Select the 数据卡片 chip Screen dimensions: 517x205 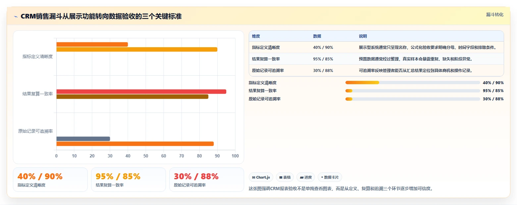[330, 177]
